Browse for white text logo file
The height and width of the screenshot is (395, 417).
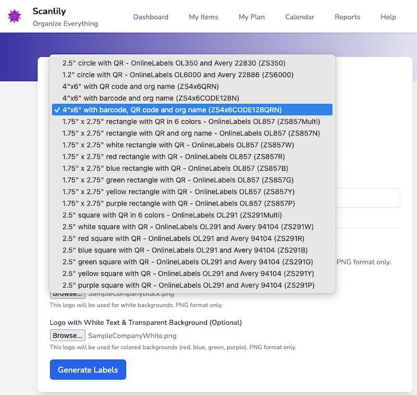(67, 336)
